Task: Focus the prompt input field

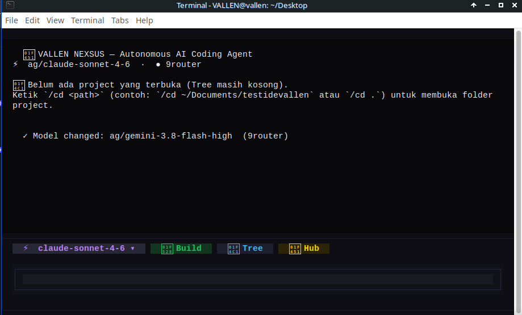Action: tap(258, 279)
